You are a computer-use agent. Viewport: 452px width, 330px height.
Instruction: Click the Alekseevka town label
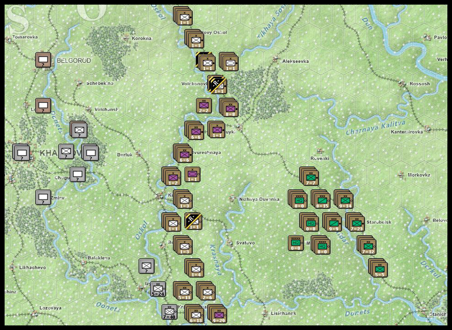(x=295, y=61)
